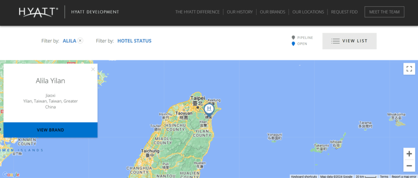The image size is (418, 178).
Task: Open the HOTEL STATUS filter dropdown
Action: 134,41
